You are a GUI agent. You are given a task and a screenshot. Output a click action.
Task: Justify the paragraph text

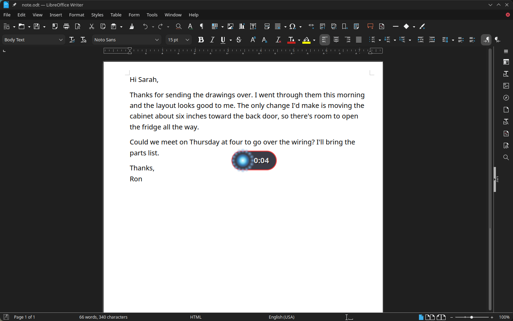point(359,40)
